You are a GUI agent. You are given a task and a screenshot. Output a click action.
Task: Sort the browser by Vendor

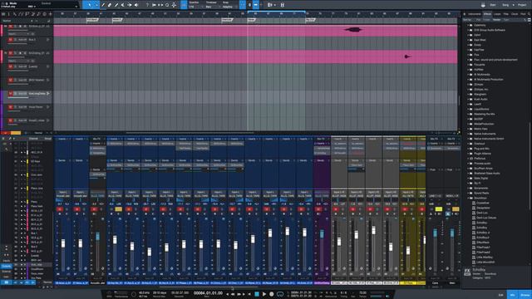496,20
